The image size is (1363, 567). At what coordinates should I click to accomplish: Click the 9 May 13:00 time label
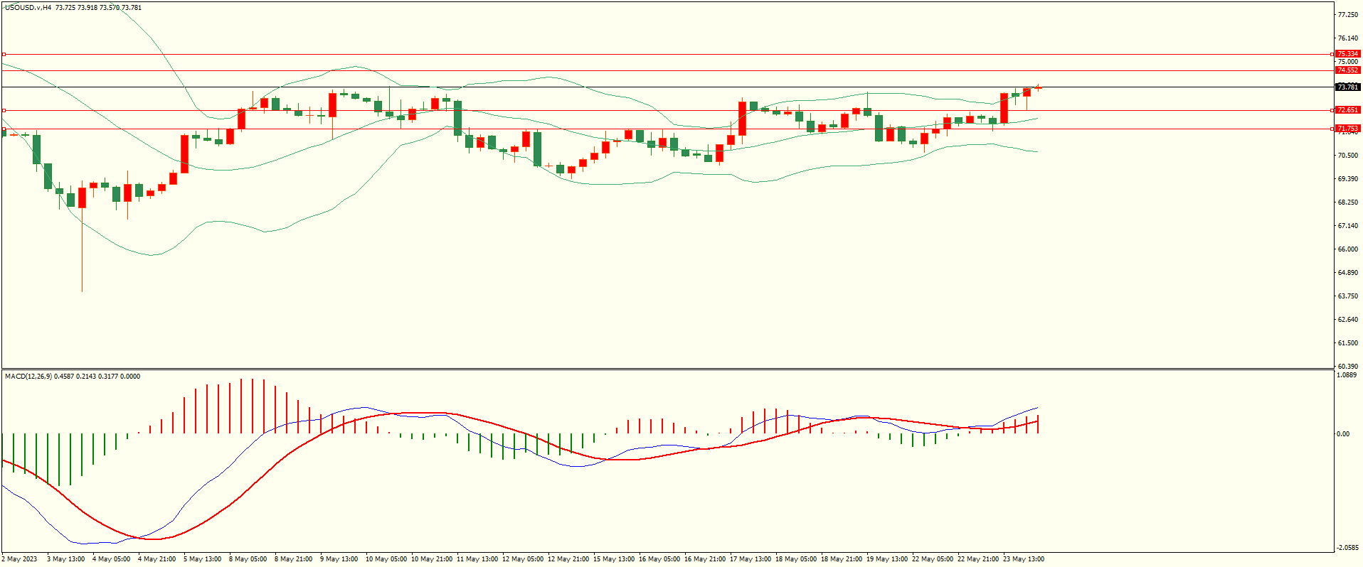(x=339, y=559)
